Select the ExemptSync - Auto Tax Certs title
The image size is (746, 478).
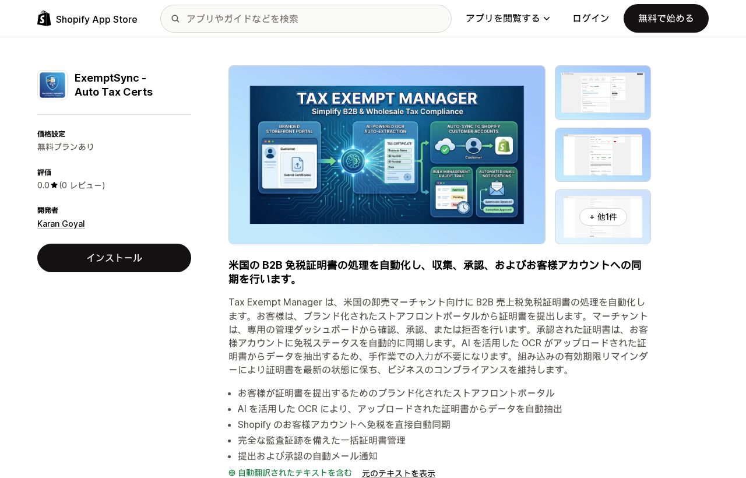114,85
